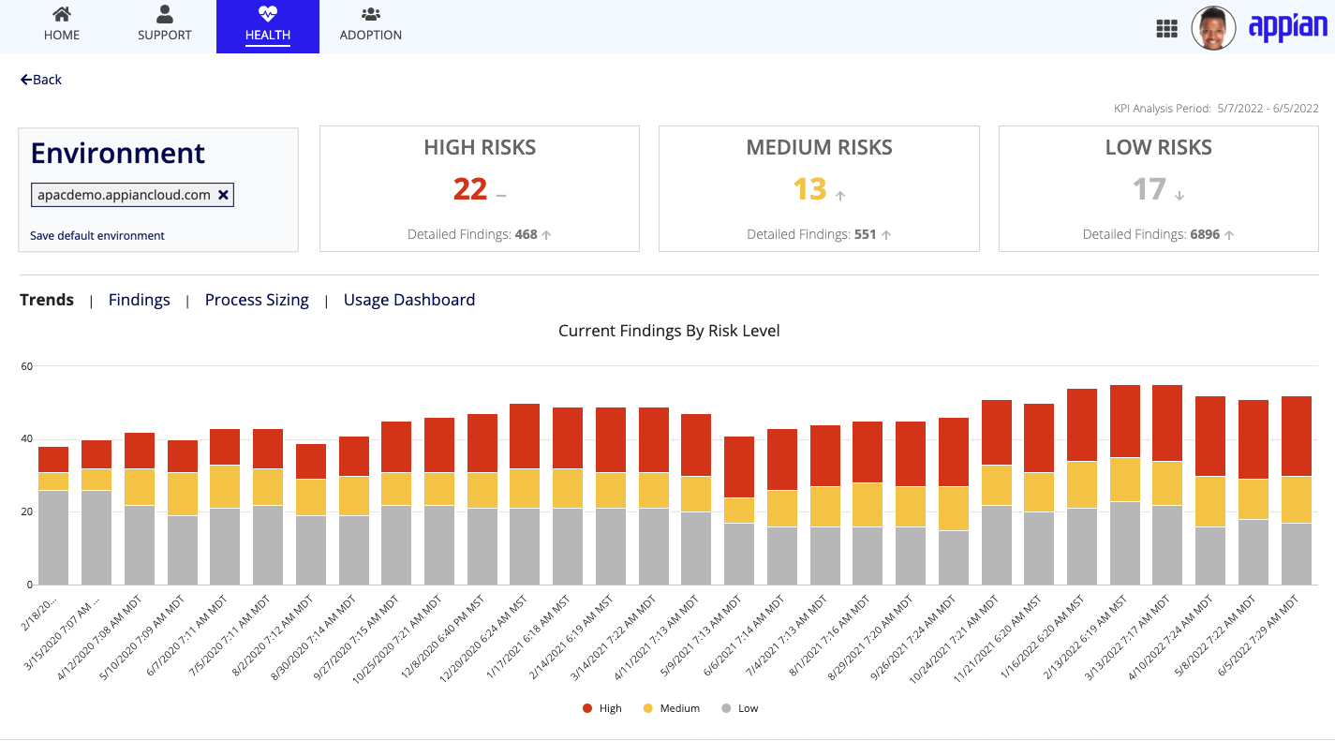1335x741 pixels.
Task: Open the Support tab
Action: click(165, 26)
